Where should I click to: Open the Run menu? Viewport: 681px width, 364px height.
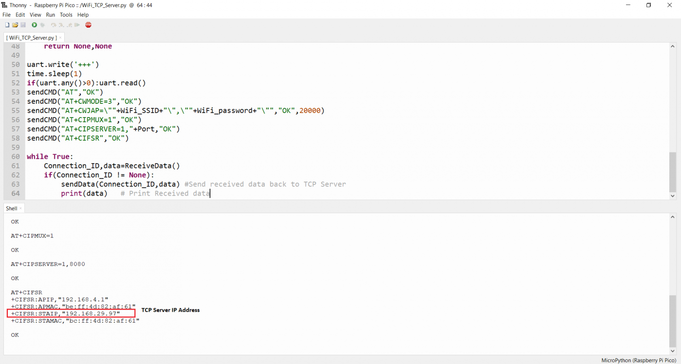click(x=51, y=15)
